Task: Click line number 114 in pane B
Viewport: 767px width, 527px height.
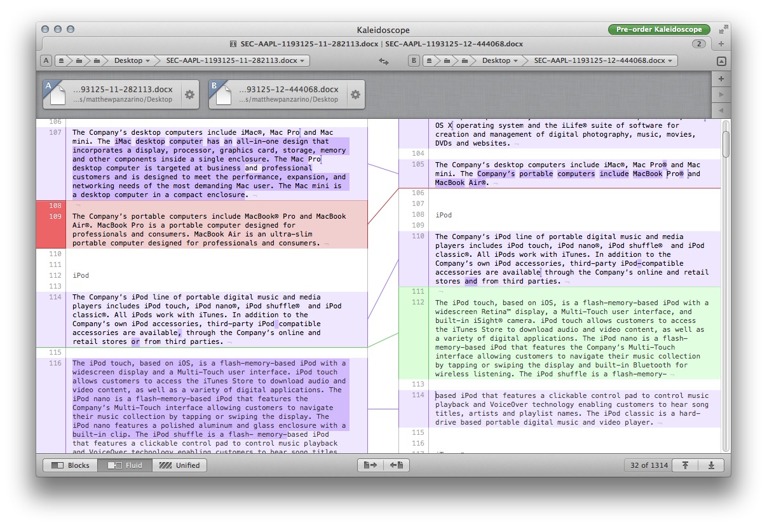Action: tap(417, 395)
